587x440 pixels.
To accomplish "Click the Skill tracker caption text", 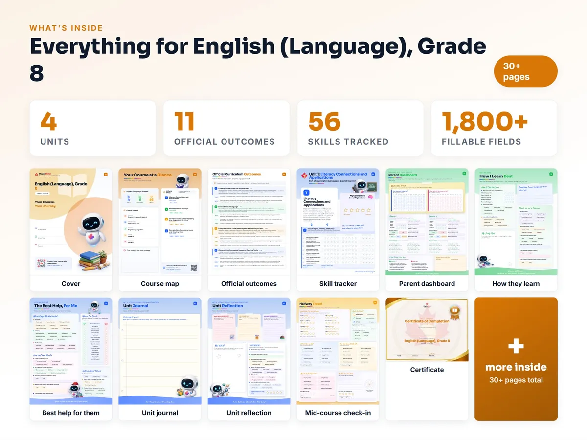I will [x=338, y=284].
